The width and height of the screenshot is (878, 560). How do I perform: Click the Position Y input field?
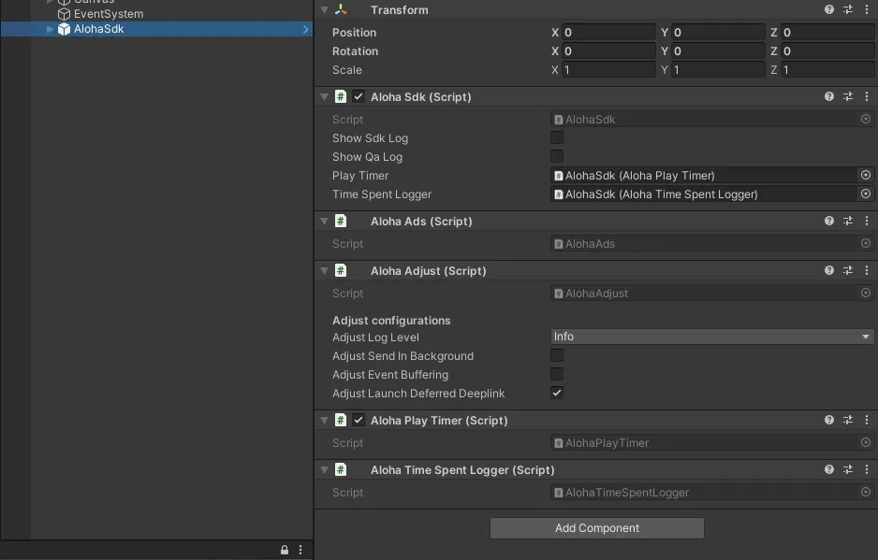click(718, 32)
